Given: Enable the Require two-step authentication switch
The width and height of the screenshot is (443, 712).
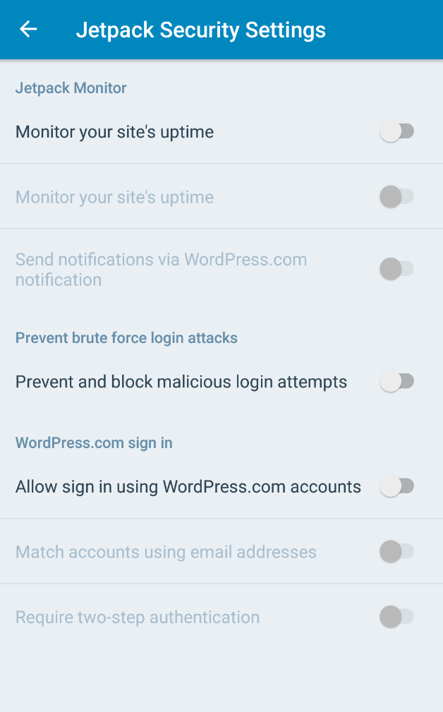Looking at the screenshot, I should pyautogui.click(x=396, y=617).
